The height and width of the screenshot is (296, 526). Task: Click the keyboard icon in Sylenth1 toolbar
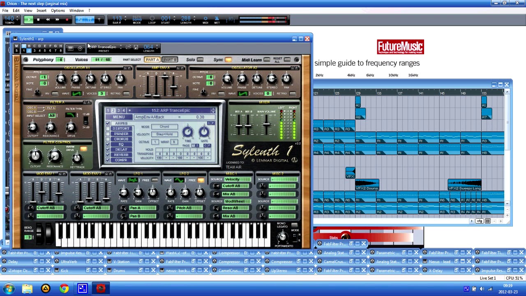pyautogui.click(x=70, y=49)
